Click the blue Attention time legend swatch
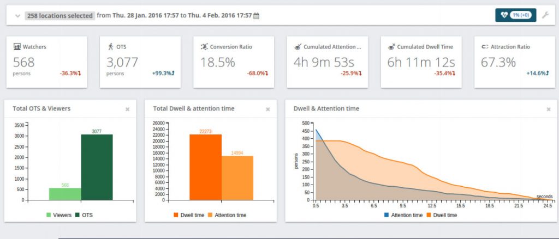Screen dimensions: 559x239 click(387, 215)
